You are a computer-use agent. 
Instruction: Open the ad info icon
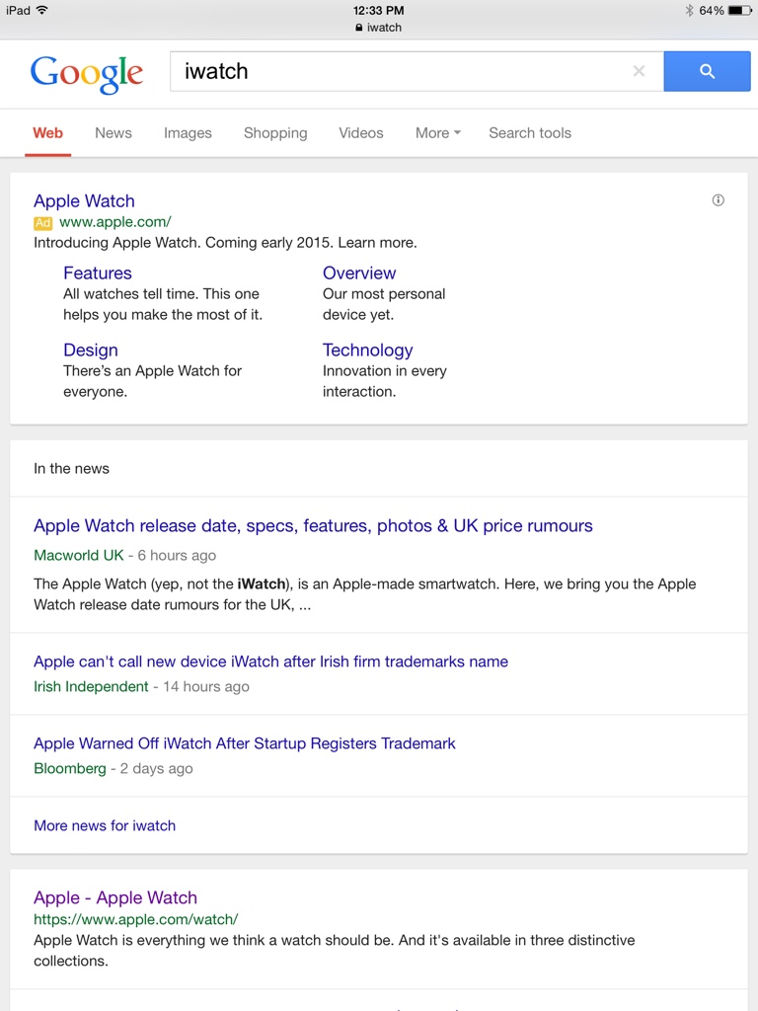[x=719, y=199]
